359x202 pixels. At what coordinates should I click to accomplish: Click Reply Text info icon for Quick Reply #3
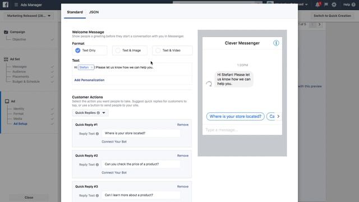pyautogui.click(x=97, y=196)
